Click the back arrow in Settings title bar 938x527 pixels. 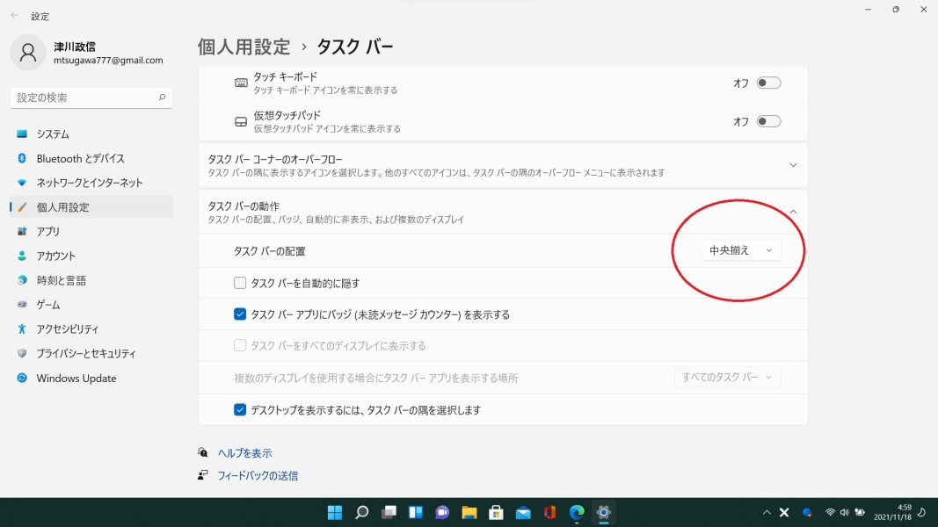pos(14,16)
